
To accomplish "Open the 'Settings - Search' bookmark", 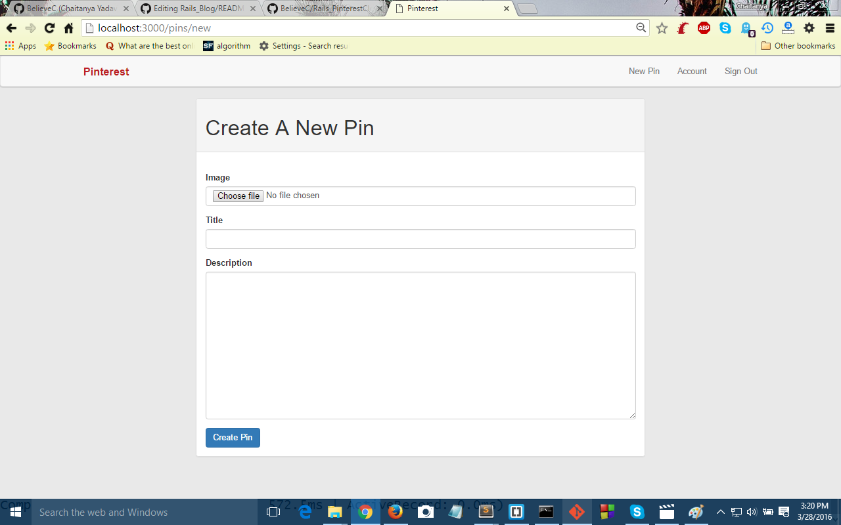I will (x=304, y=46).
